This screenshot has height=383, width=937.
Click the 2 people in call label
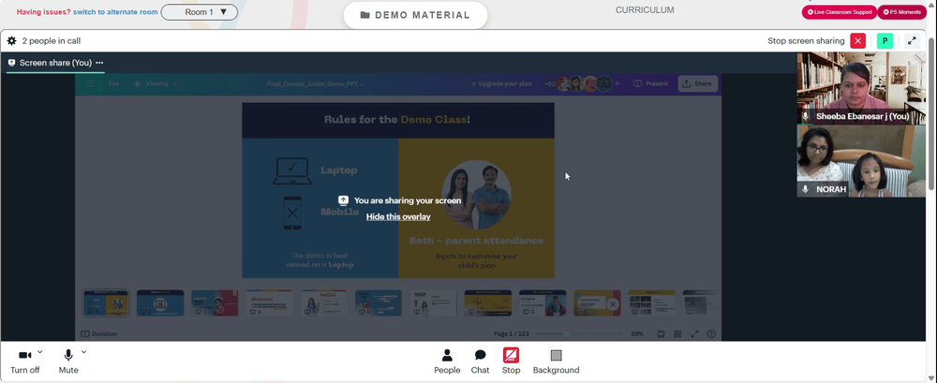[x=52, y=41]
